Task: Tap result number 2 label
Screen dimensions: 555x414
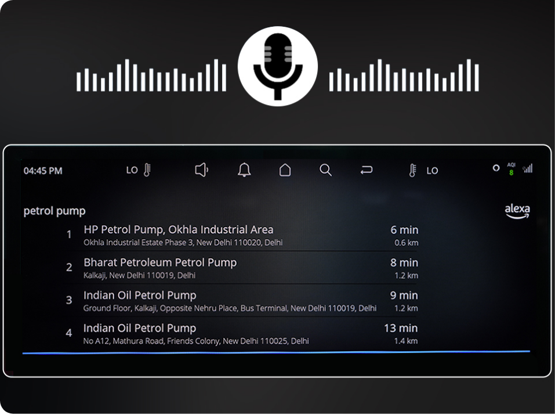Action: (69, 267)
